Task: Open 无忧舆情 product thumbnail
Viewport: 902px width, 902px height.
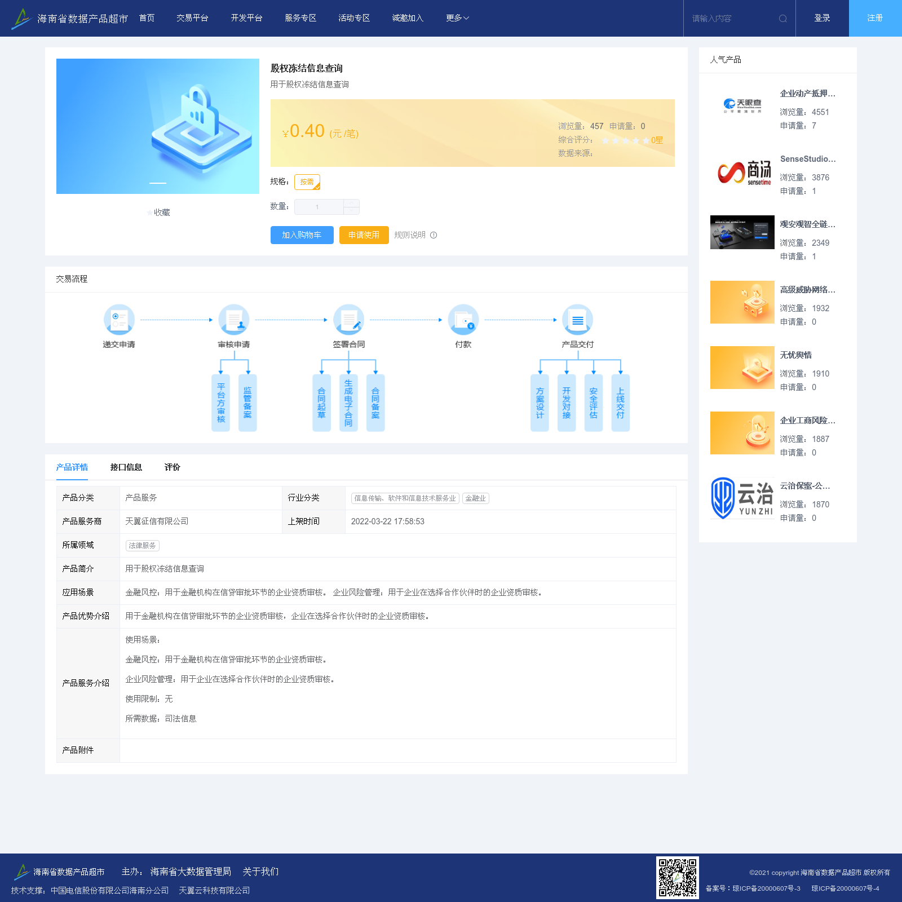Action: 742,368
